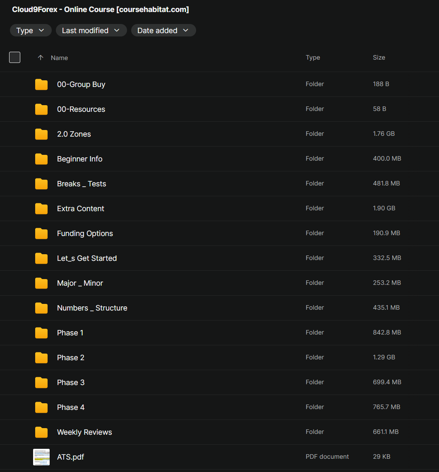
Task: Click the 00-Group Buy folder icon
Action: coord(41,84)
